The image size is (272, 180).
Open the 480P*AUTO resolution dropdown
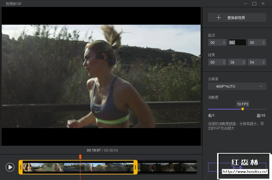(x=237, y=86)
